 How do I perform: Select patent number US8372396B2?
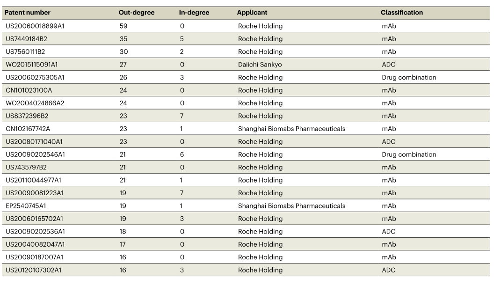pyautogui.click(x=27, y=116)
